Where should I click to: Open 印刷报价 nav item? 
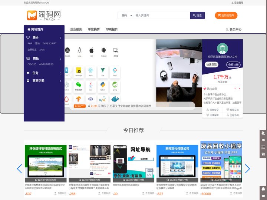[x=112, y=29]
